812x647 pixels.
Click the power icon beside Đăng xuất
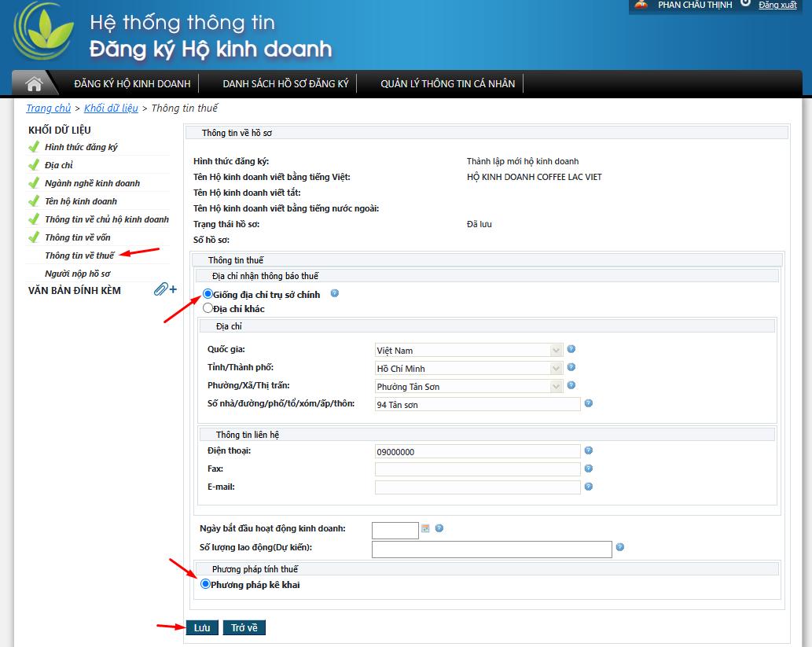[745, 3]
